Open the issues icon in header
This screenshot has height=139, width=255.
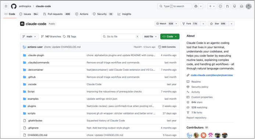(220, 6)
